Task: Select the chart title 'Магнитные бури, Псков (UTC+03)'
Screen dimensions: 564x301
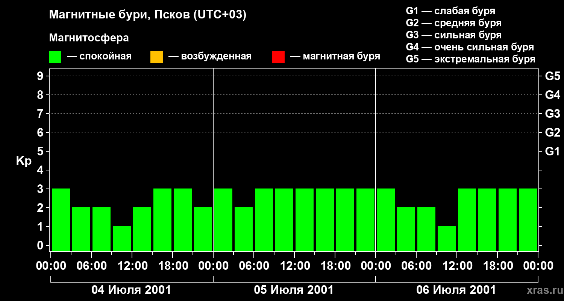Action: (148, 15)
